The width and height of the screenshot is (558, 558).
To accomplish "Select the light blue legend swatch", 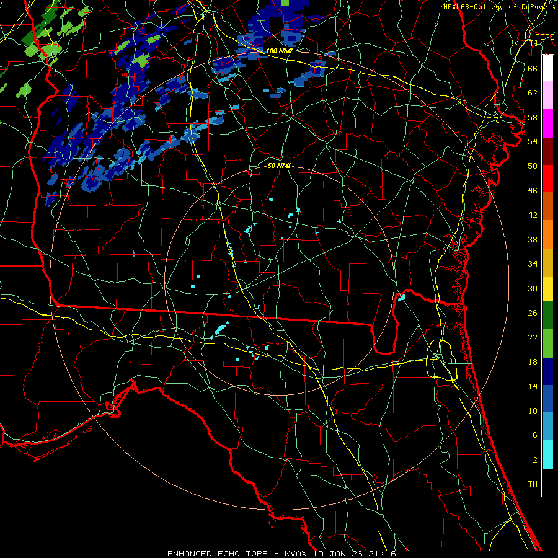I will click(x=547, y=427).
